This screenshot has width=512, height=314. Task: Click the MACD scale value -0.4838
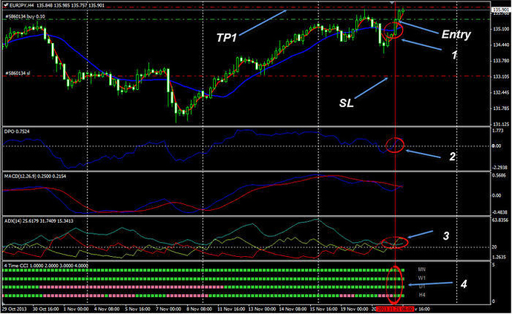(500, 212)
